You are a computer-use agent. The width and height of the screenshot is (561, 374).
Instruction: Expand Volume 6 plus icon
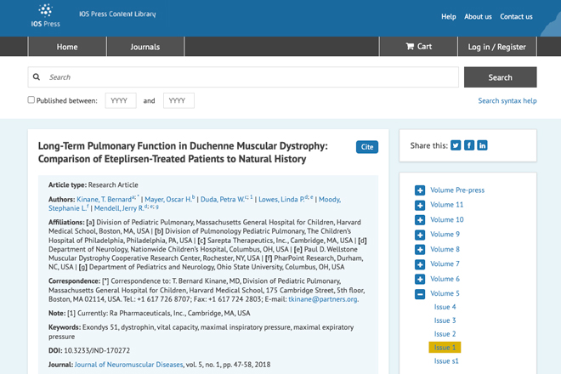420,279
